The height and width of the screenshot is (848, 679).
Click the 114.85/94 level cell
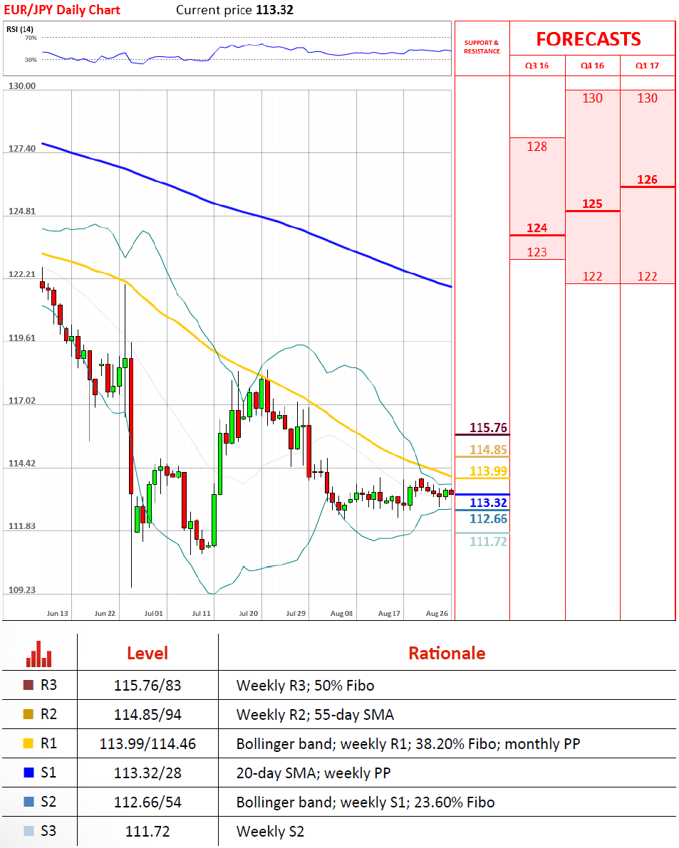pyautogui.click(x=147, y=715)
